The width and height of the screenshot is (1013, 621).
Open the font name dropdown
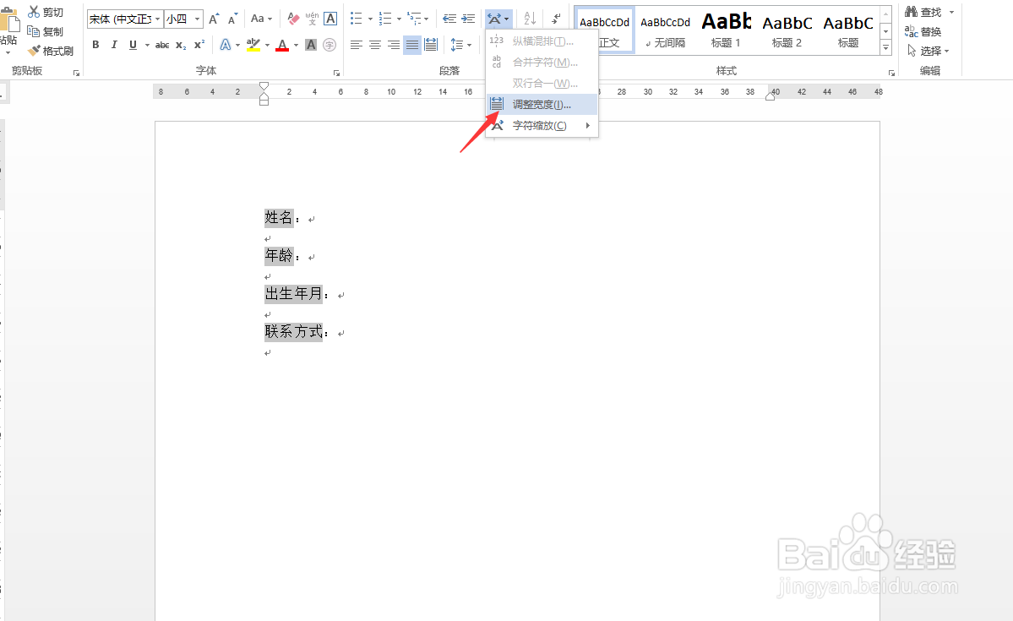(x=157, y=18)
